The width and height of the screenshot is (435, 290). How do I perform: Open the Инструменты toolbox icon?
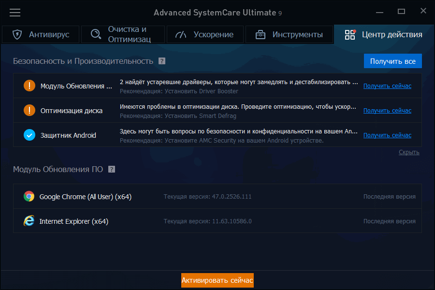tap(261, 34)
